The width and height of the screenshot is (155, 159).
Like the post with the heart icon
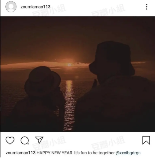10,140
